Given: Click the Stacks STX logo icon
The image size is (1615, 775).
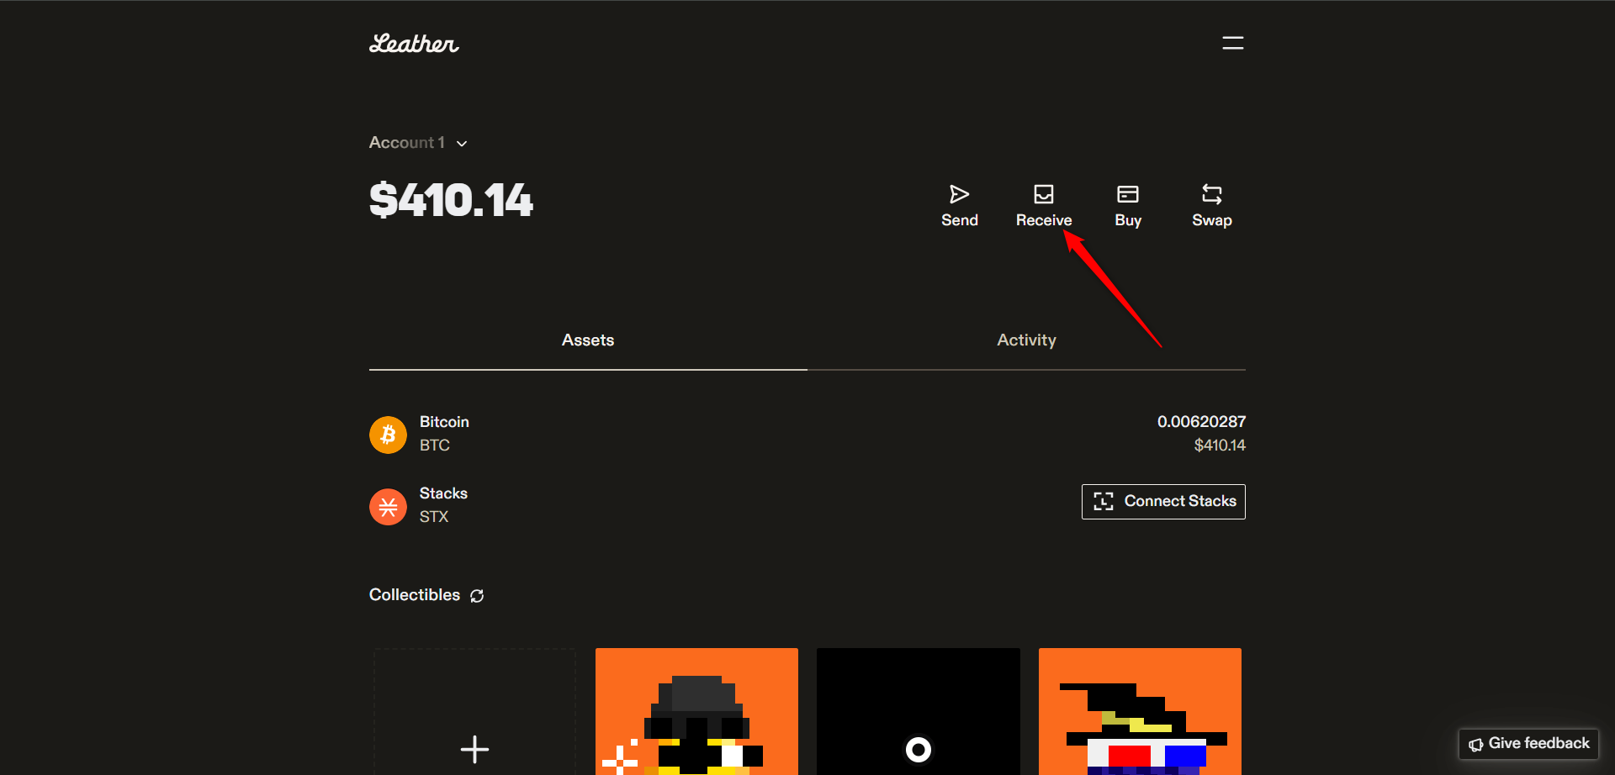Looking at the screenshot, I should (388, 507).
